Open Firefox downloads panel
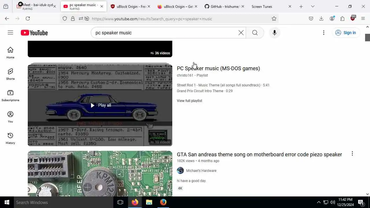Screen dimensions: 370x208 321,18
